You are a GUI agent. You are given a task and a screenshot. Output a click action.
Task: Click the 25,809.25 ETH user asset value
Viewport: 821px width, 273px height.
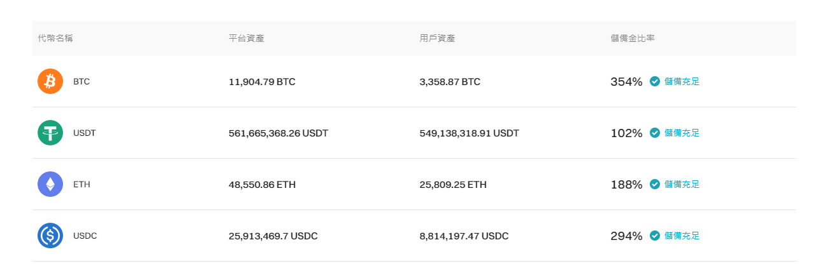click(453, 185)
